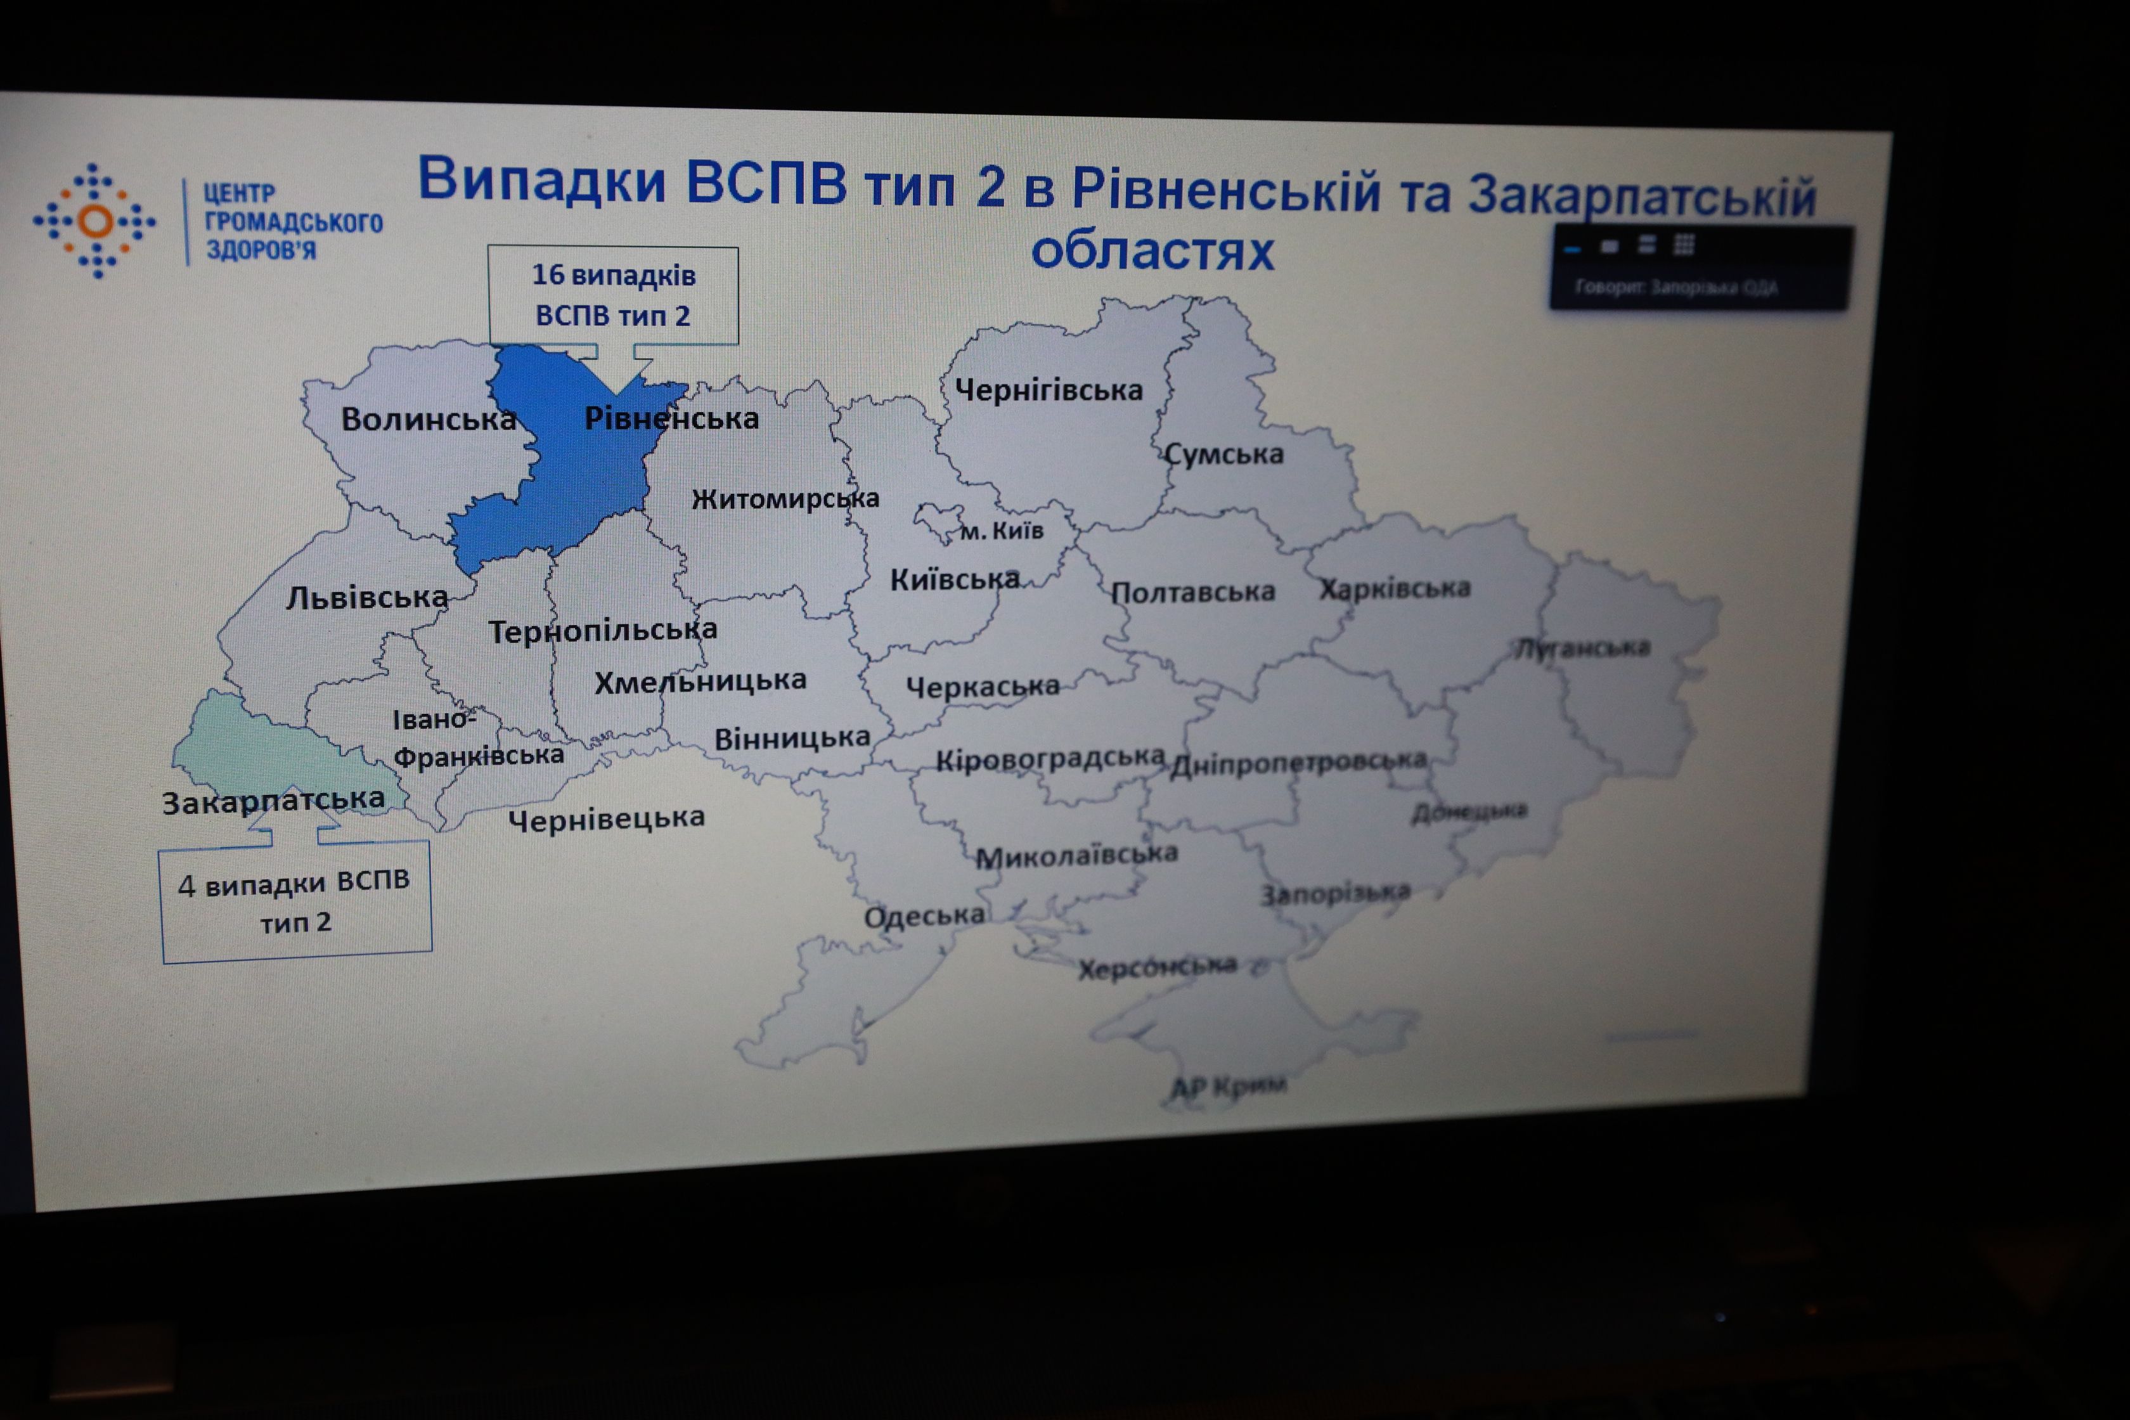Click the Харківська region label
Image resolution: width=2130 pixels, height=1420 pixels.
point(1395,590)
